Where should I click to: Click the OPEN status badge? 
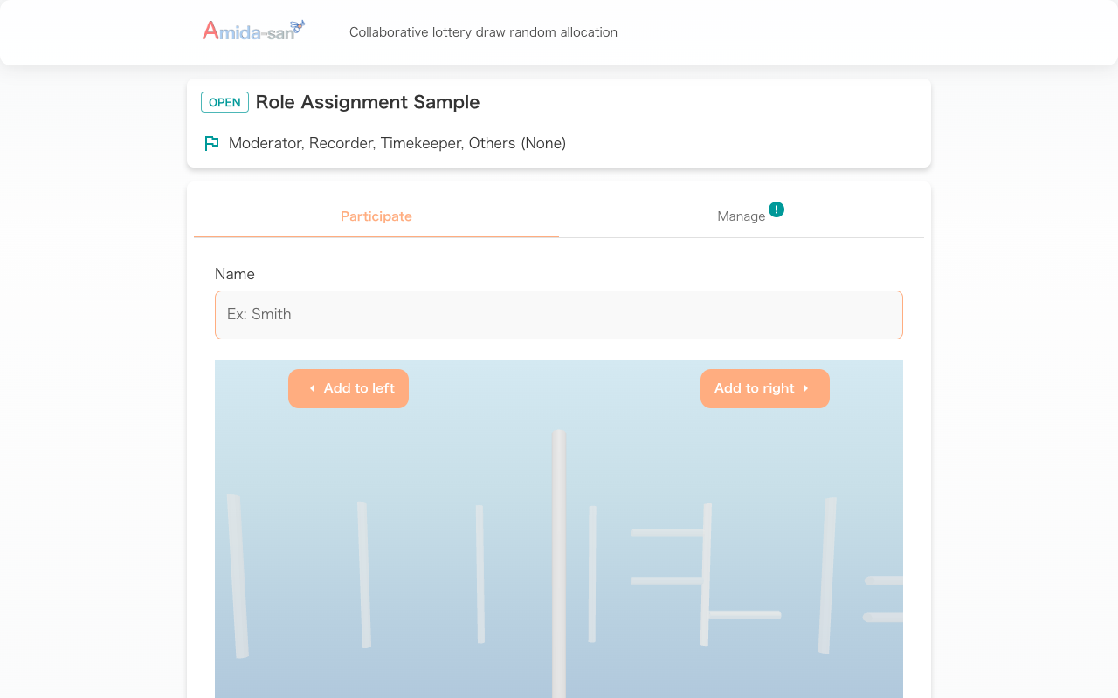224,102
